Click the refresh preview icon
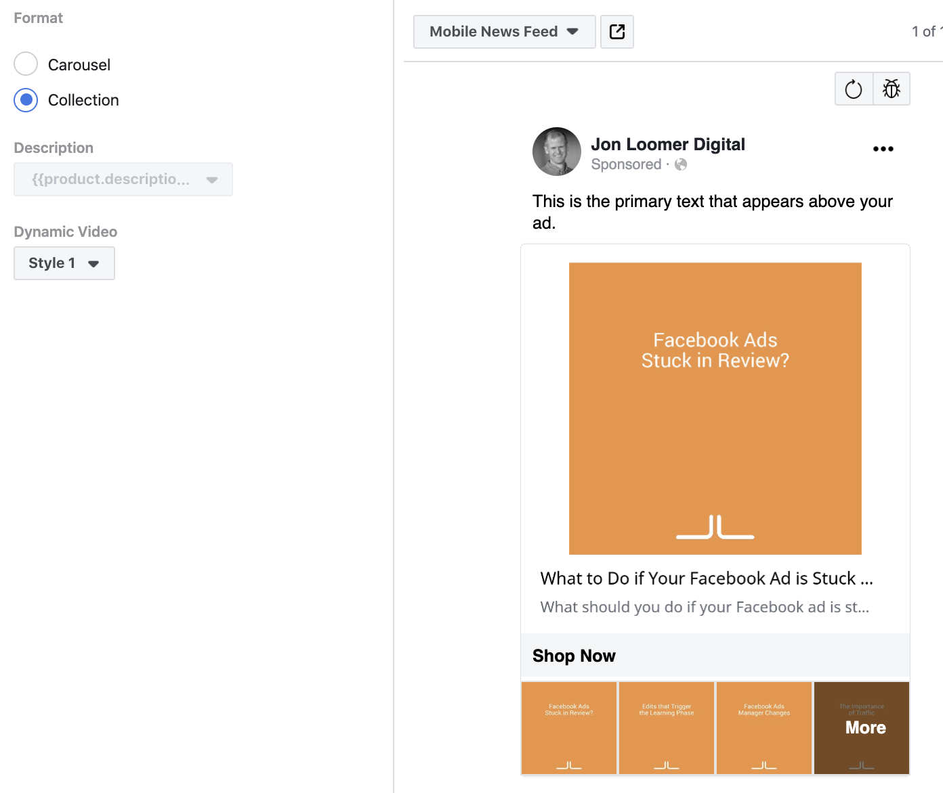Screen dimensions: 943x793 pos(854,89)
